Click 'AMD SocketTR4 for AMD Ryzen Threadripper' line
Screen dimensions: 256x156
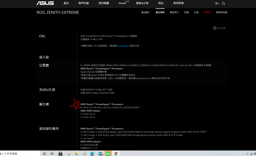(108, 36)
